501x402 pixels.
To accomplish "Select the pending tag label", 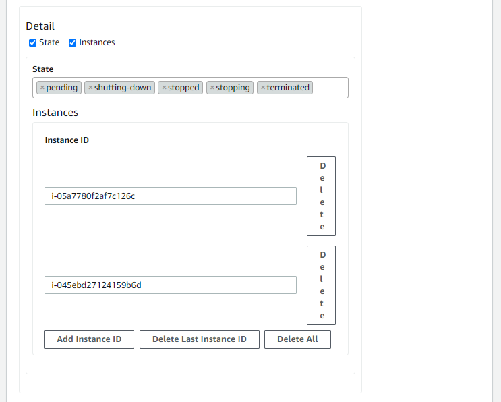I will point(62,88).
